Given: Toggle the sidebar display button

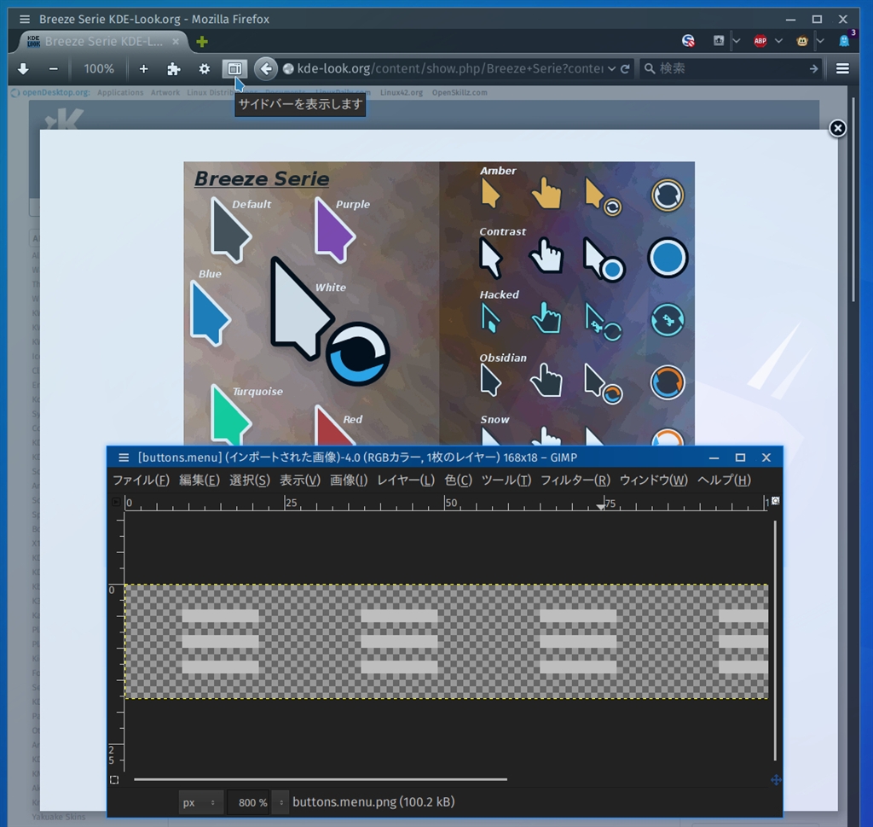Looking at the screenshot, I should tap(235, 69).
